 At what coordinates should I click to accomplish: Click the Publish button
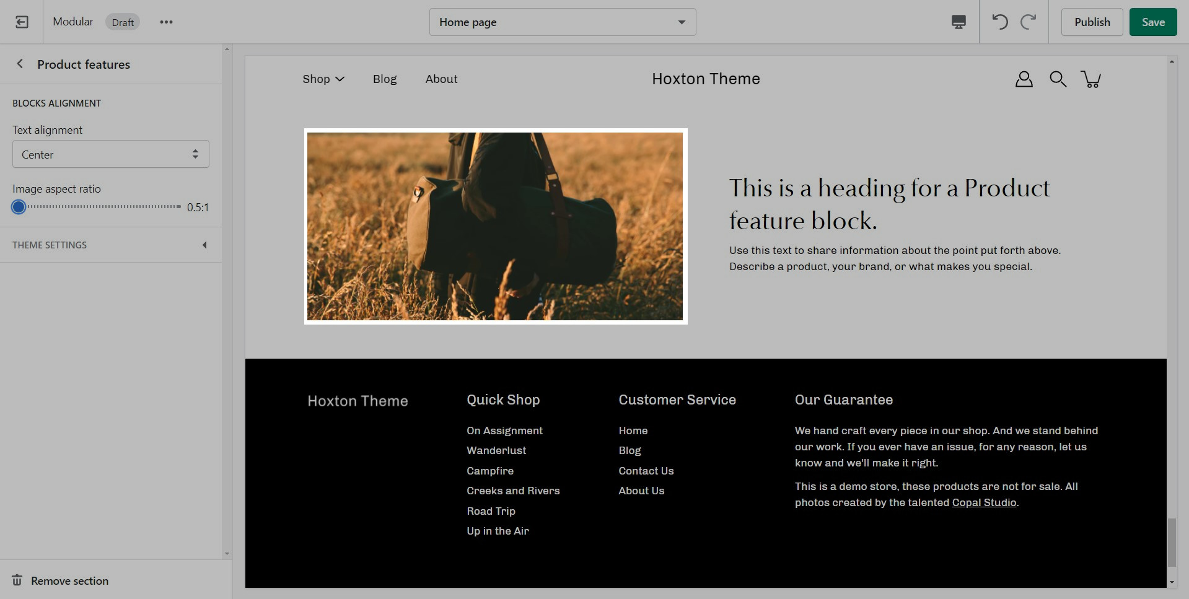pyautogui.click(x=1092, y=22)
